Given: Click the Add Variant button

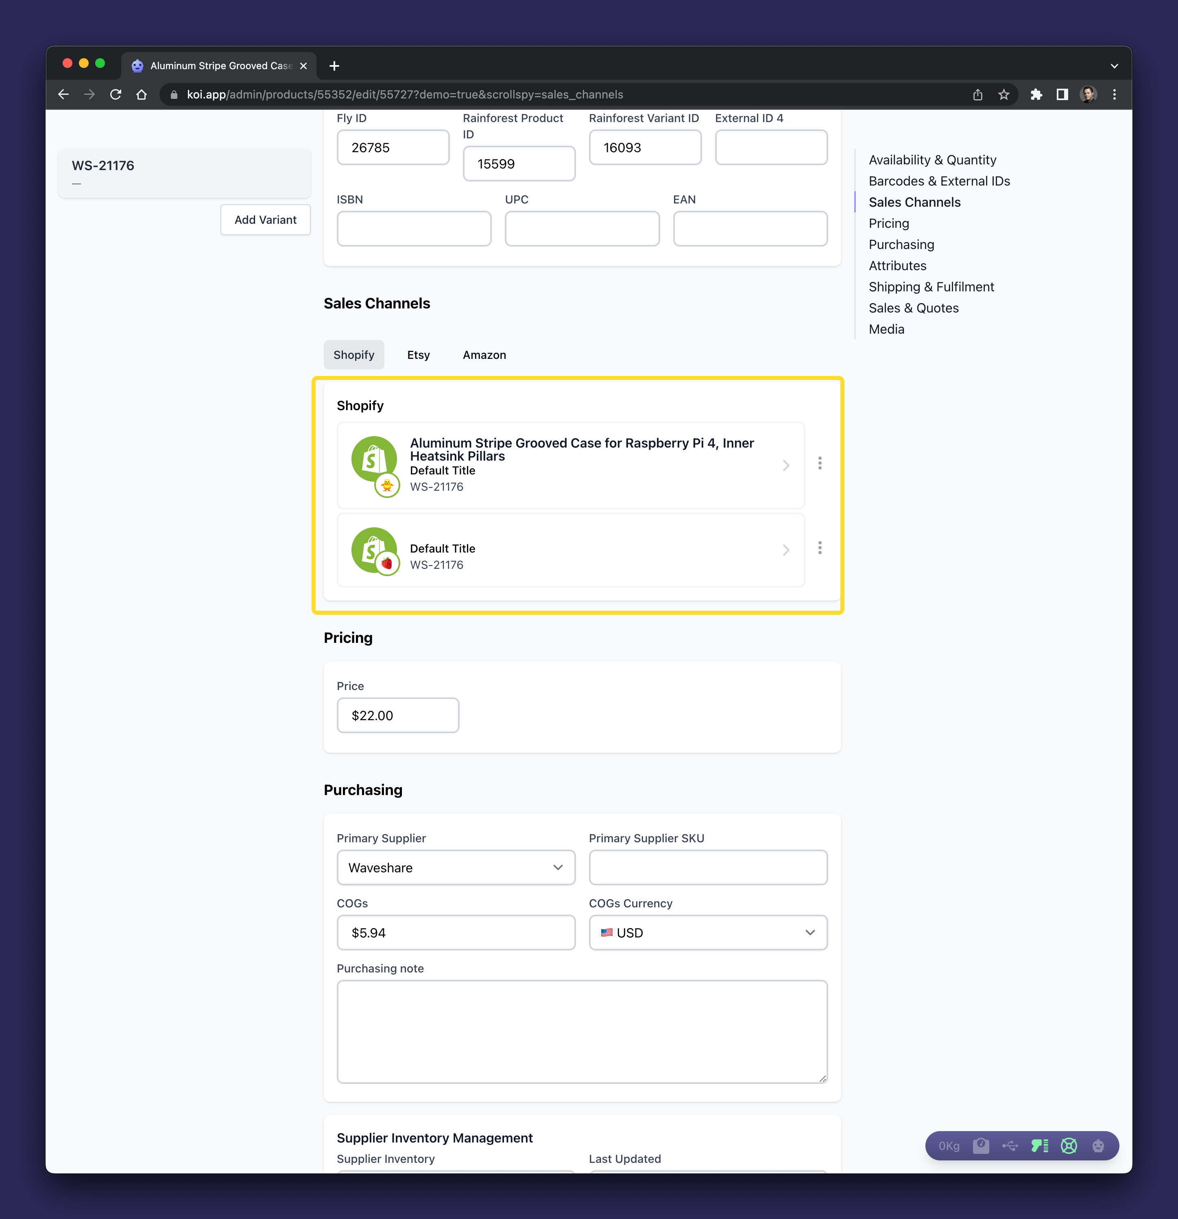Looking at the screenshot, I should tap(266, 220).
